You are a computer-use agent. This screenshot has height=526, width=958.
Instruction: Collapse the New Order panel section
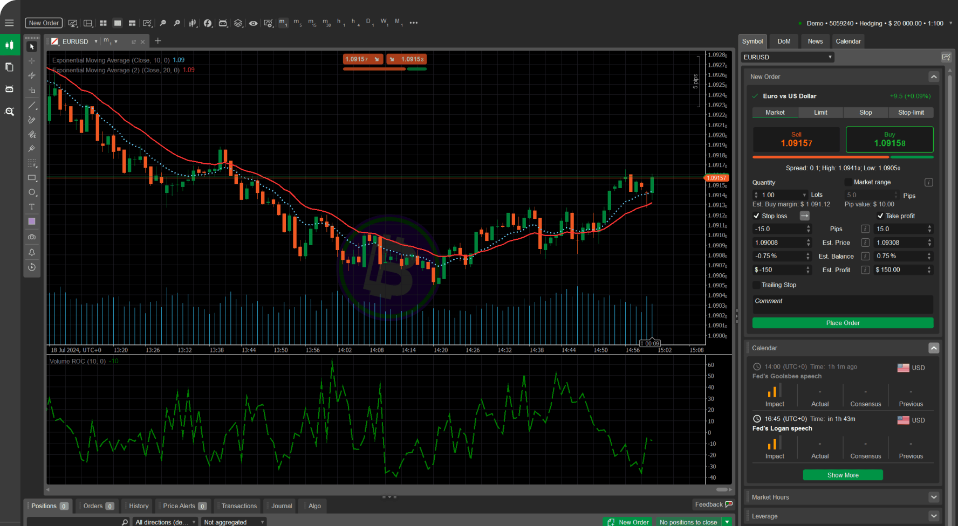[x=934, y=77]
